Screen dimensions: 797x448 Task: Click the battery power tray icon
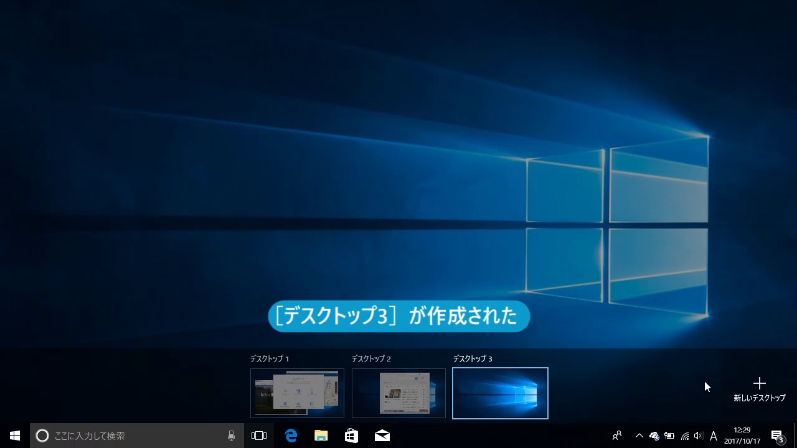669,436
